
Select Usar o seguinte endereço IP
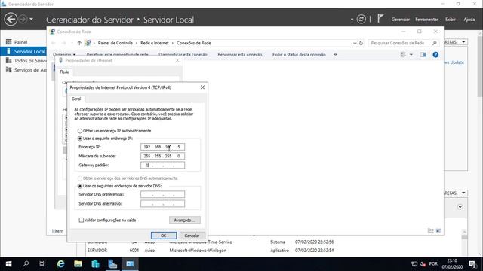(80, 139)
